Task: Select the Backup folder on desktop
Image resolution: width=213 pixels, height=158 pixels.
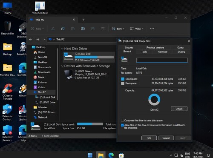Action: [7, 49]
